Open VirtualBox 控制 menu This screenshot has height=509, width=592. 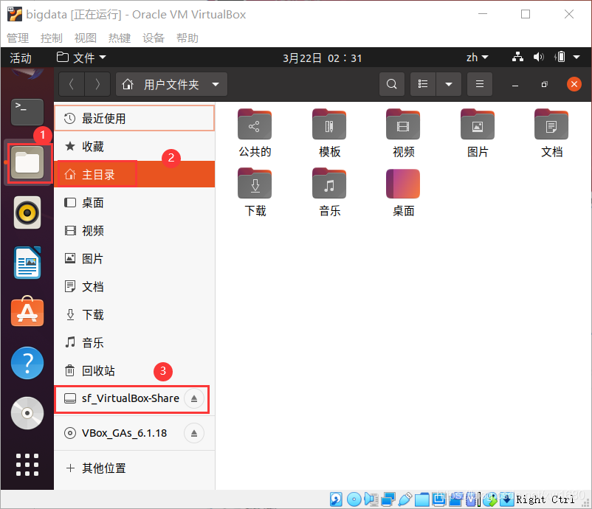[x=52, y=38]
